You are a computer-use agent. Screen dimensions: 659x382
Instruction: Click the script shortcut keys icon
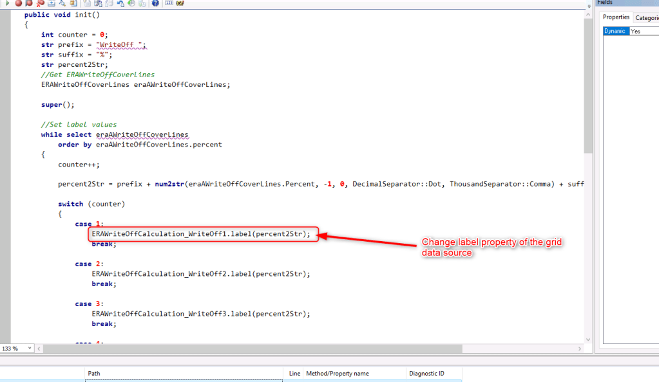[181, 4]
